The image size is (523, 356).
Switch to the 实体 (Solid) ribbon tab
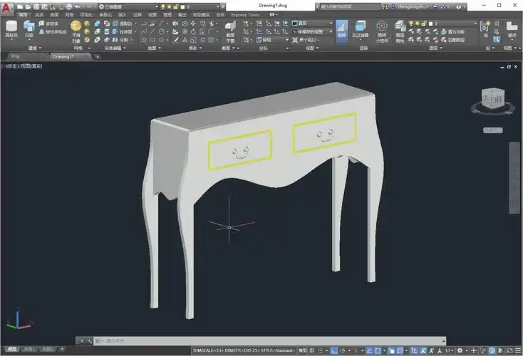click(38, 14)
